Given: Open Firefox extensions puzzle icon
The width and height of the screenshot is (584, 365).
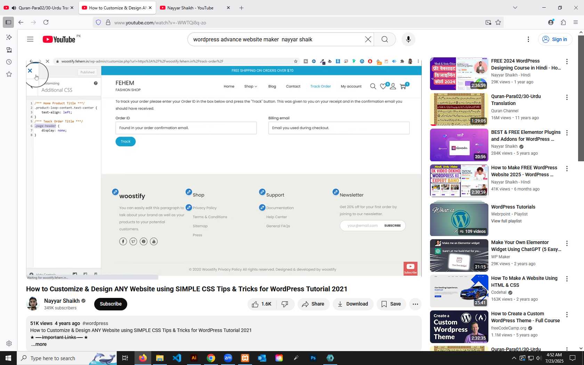Looking at the screenshot, I should (563, 22).
